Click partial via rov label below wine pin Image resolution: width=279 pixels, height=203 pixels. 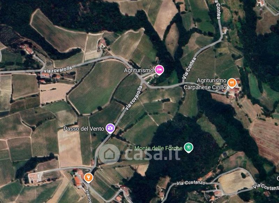point(88,196)
